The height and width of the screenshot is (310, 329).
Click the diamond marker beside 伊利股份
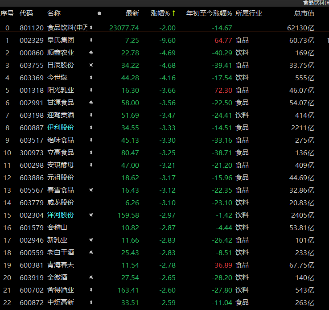(x=91, y=128)
